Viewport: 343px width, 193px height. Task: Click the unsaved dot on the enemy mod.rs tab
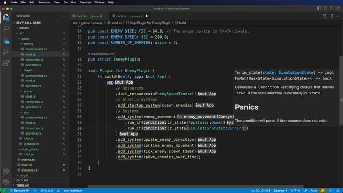tap(147, 16)
